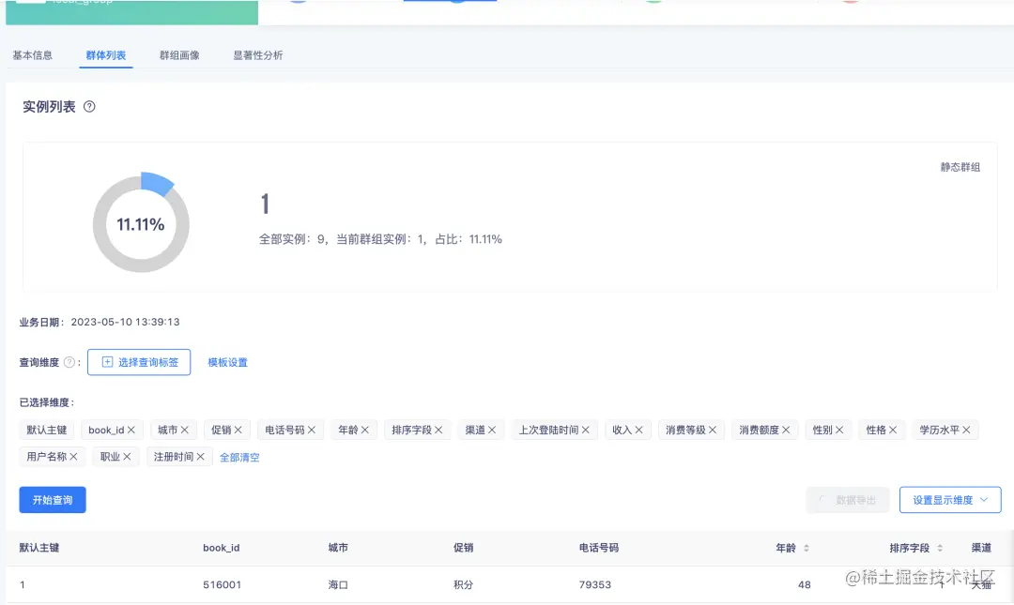Remove the 注册时间 dimension tag
Screen dimensions: 1014x605
coord(201,457)
